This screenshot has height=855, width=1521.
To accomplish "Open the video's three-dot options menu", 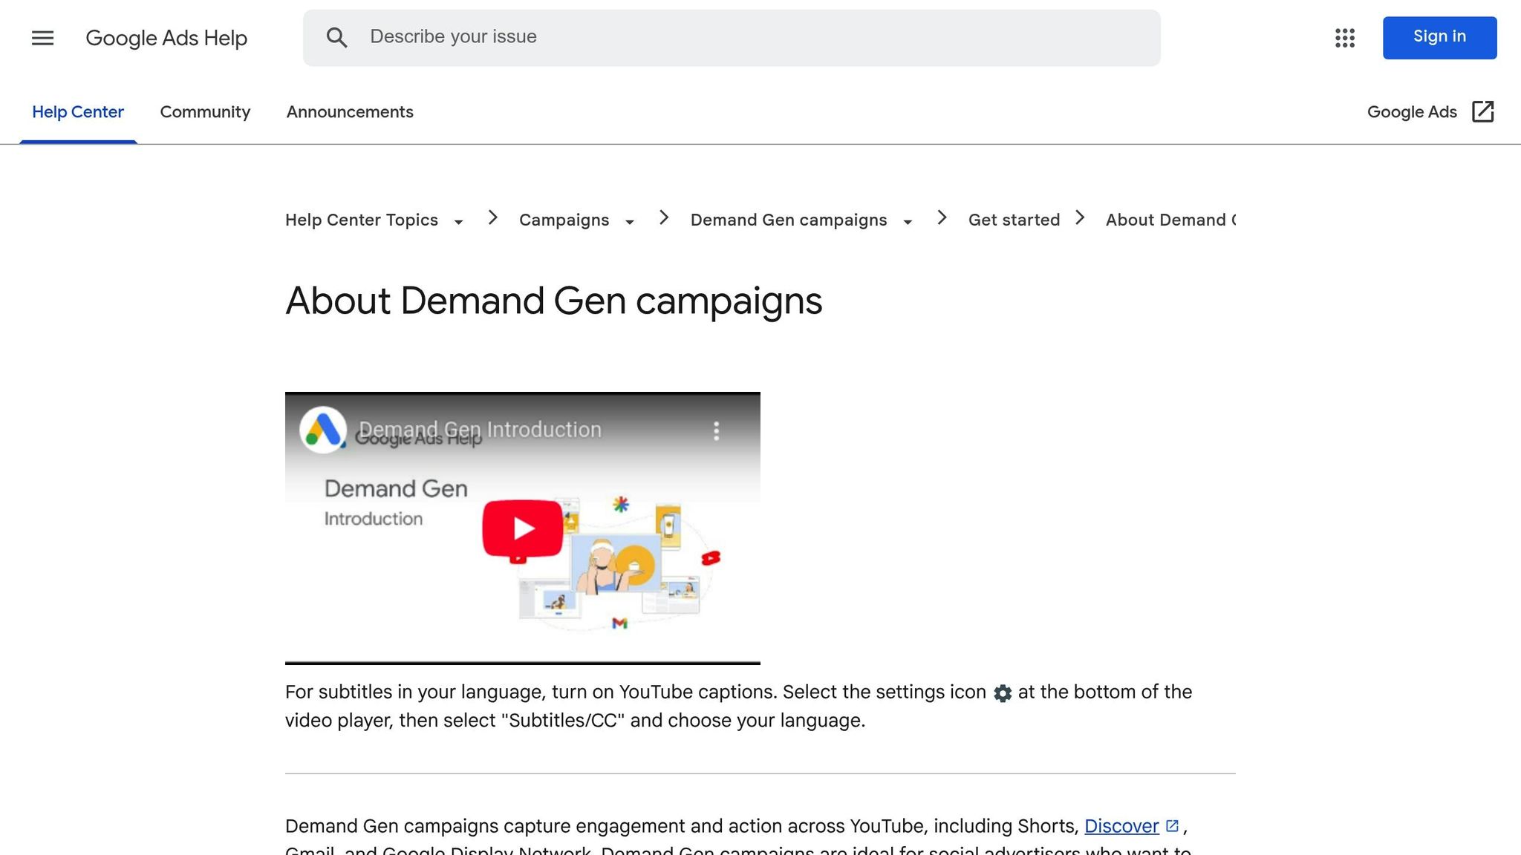I will point(716,430).
